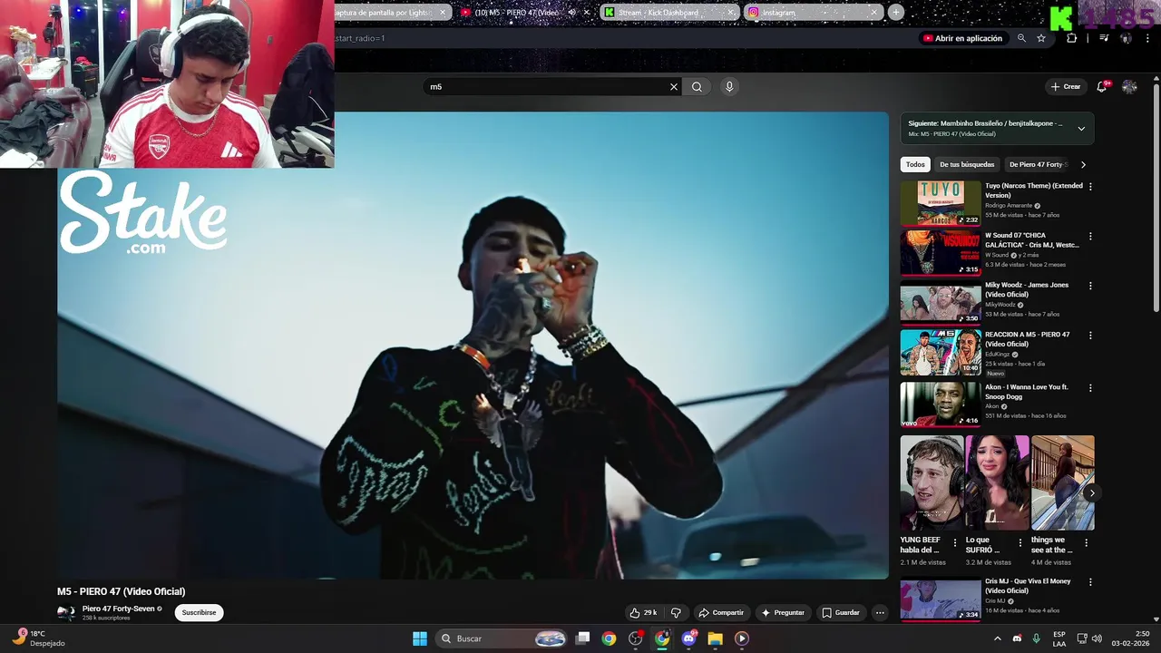Open Miky Woodz - James Jones thumbnail
Image resolution: width=1161 pixels, height=653 pixels.
941,303
